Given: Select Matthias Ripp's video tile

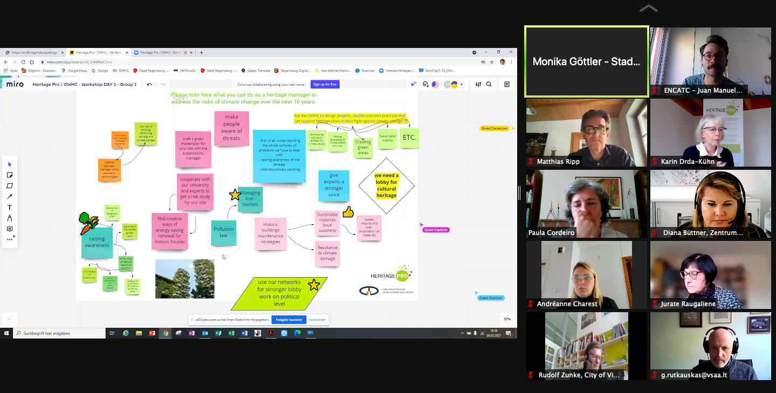Looking at the screenshot, I should pyautogui.click(x=587, y=133).
